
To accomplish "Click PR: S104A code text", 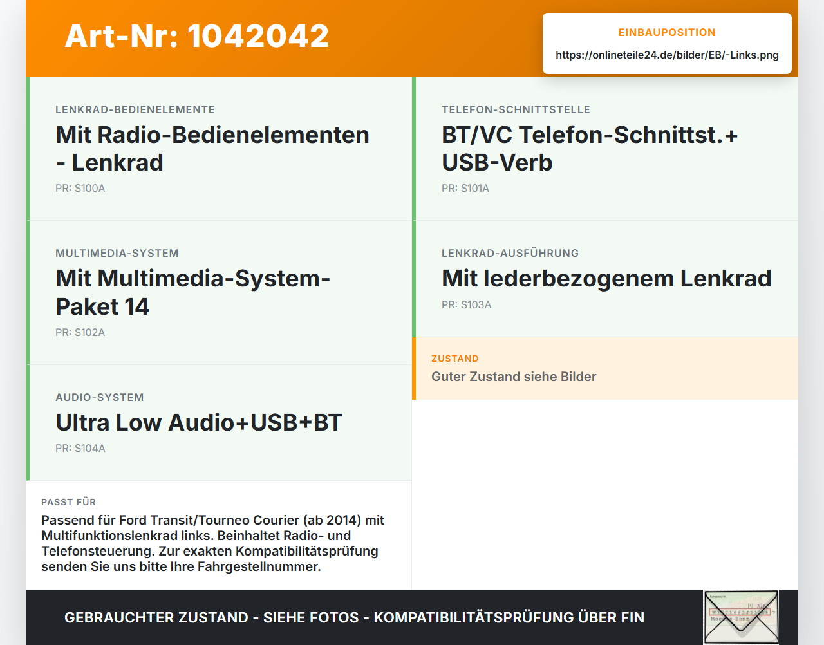I will (80, 449).
